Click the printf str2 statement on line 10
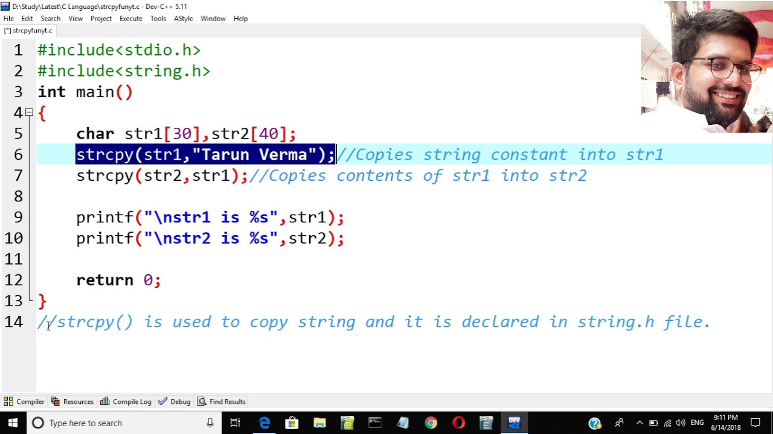 click(210, 238)
